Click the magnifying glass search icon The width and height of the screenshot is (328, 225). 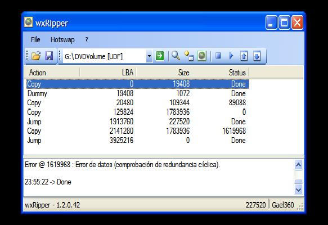click(176, 56)
